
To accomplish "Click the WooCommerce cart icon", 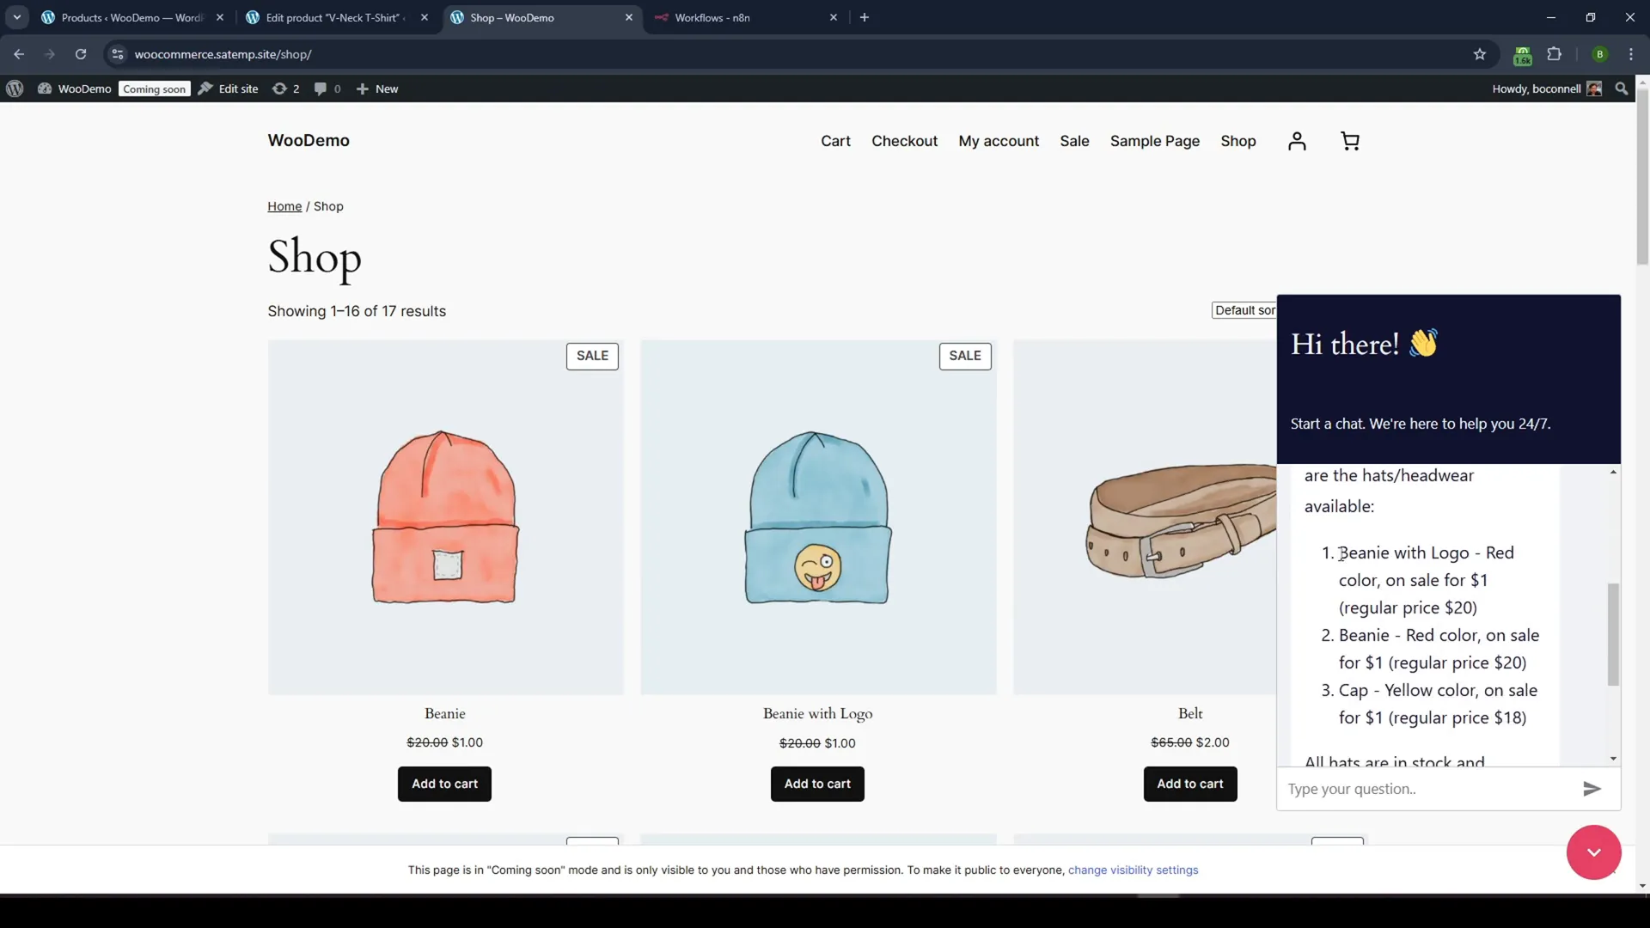I will click(1350, 139).
